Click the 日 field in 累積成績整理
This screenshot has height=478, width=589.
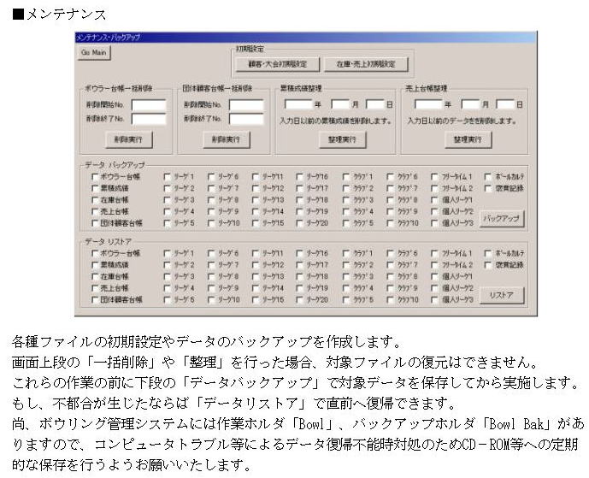(x=375, y=104)
